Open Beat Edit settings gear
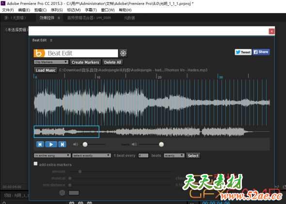Screen dimensions: 286x204 [x=123, y=53]
